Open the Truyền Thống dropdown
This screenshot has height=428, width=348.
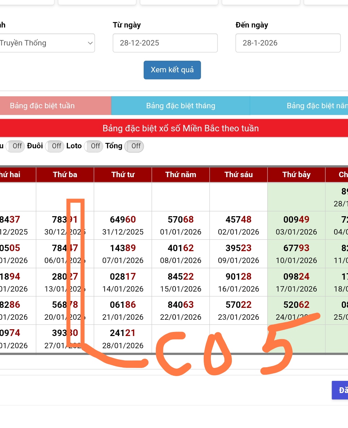pyautogui.click(x=47, y=43)
